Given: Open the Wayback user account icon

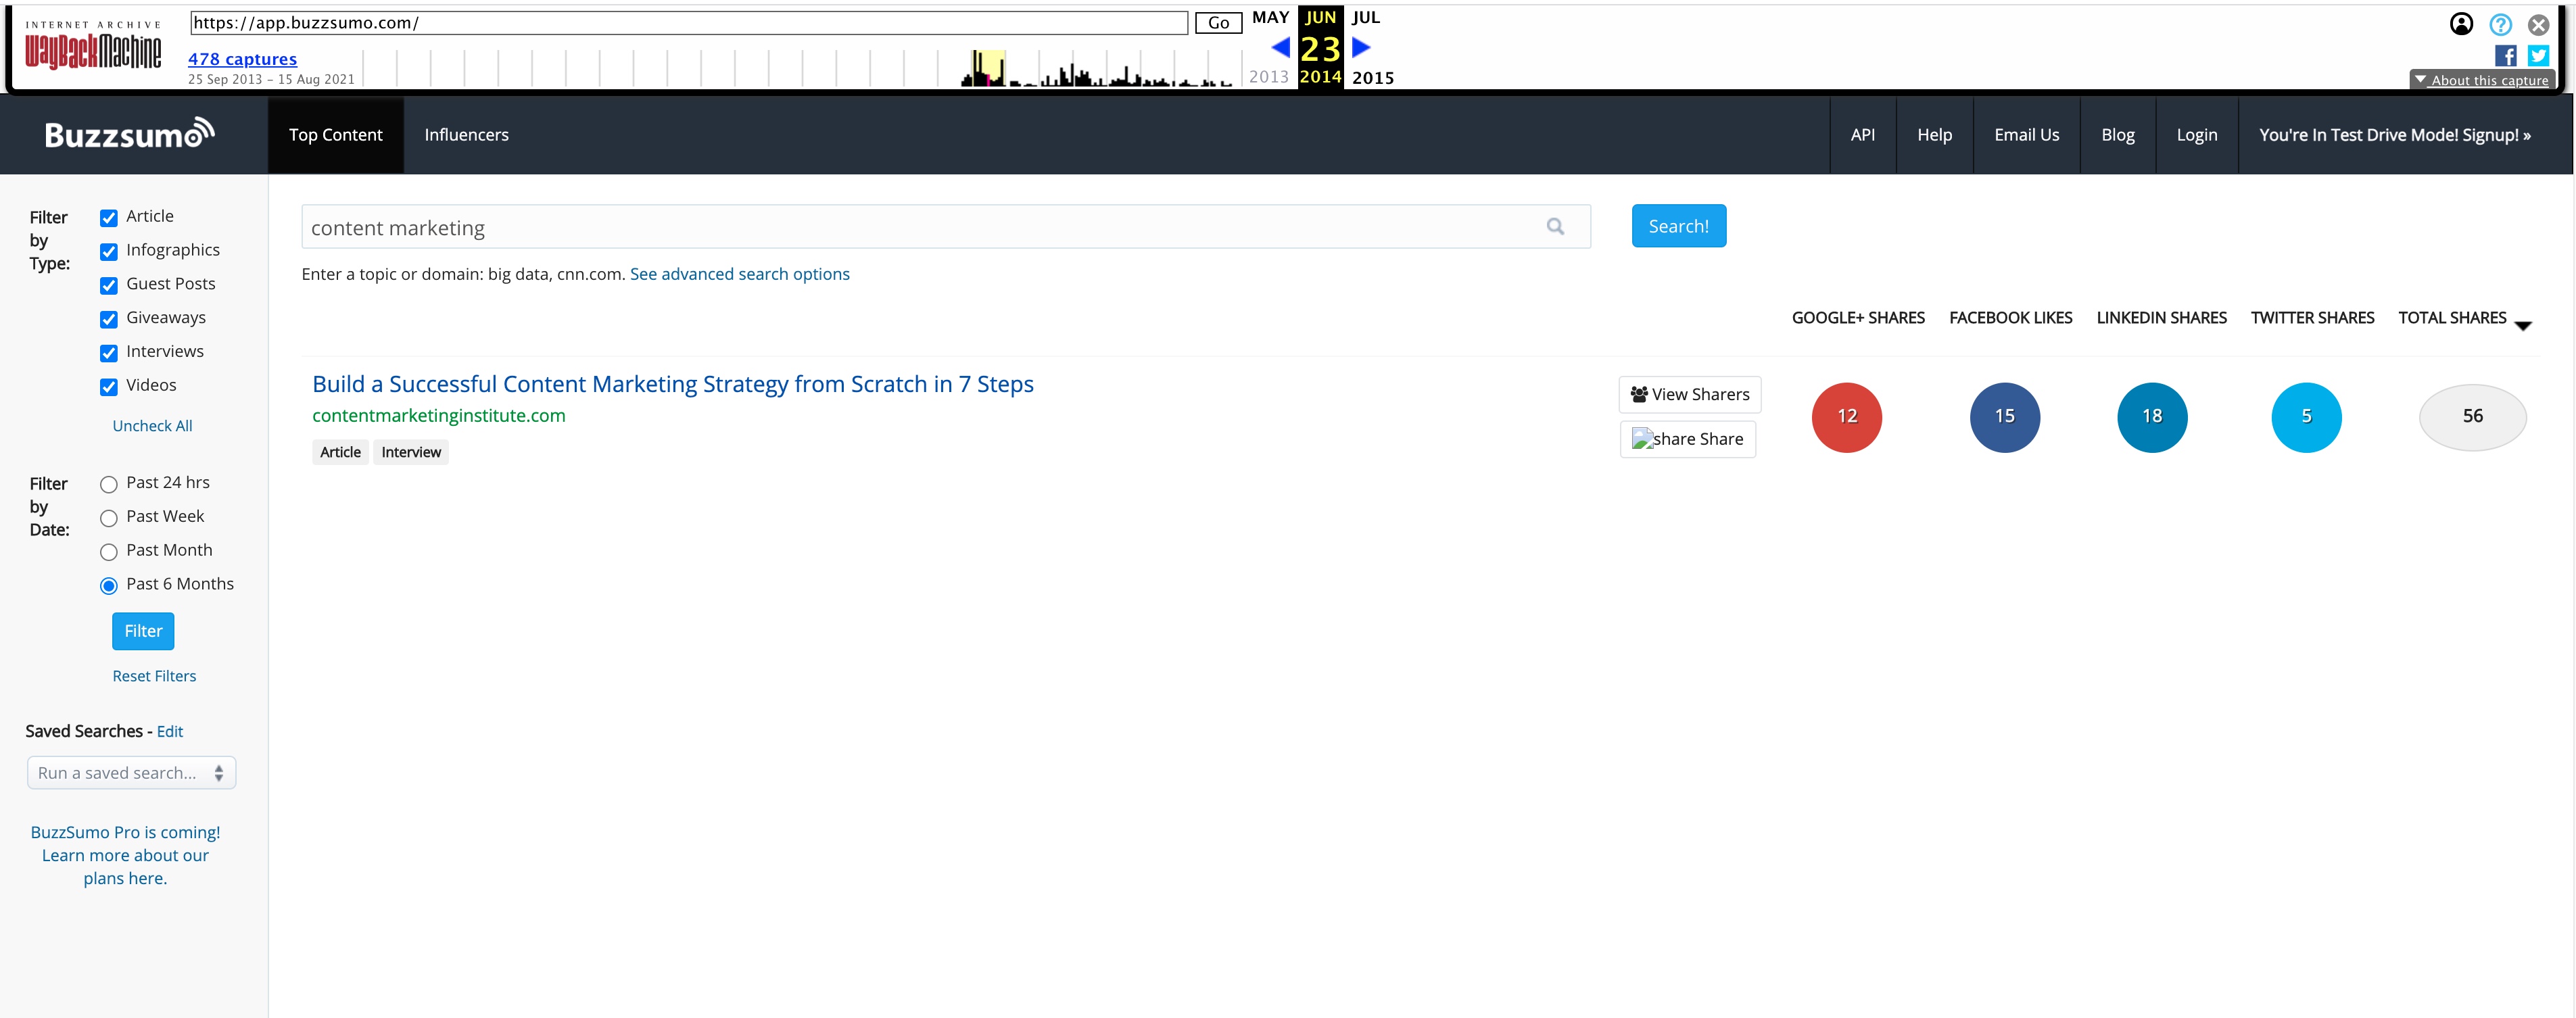Looking at the screenshot, I should coord(2461,24).
